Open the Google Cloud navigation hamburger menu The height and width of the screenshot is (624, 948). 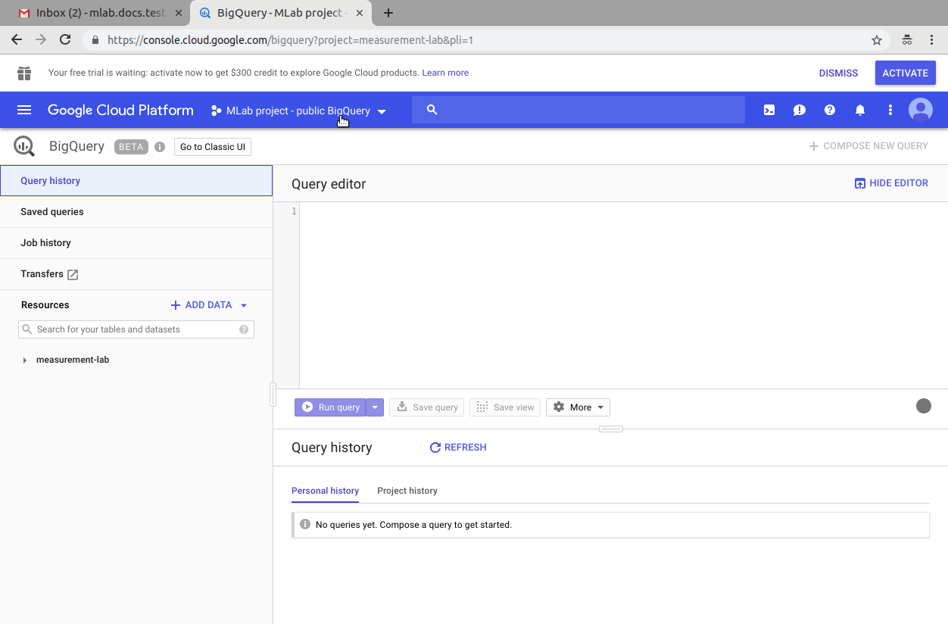point(23,110)
